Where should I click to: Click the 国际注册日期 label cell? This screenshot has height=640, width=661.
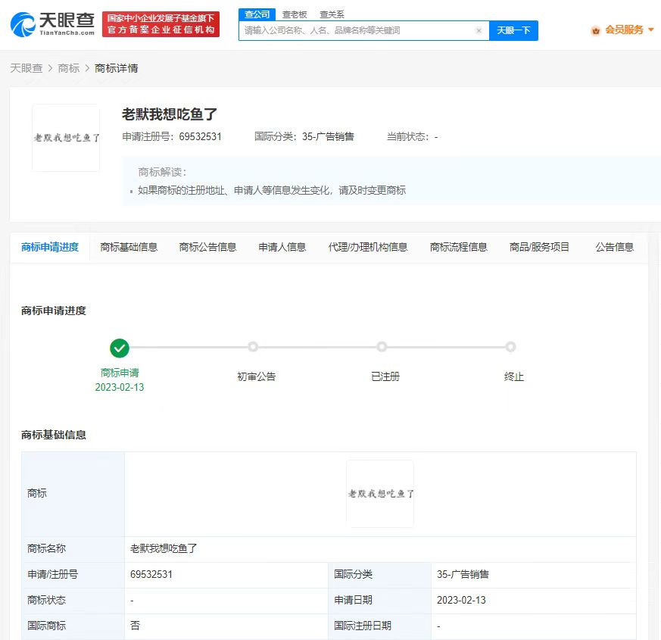pos(380,626)
